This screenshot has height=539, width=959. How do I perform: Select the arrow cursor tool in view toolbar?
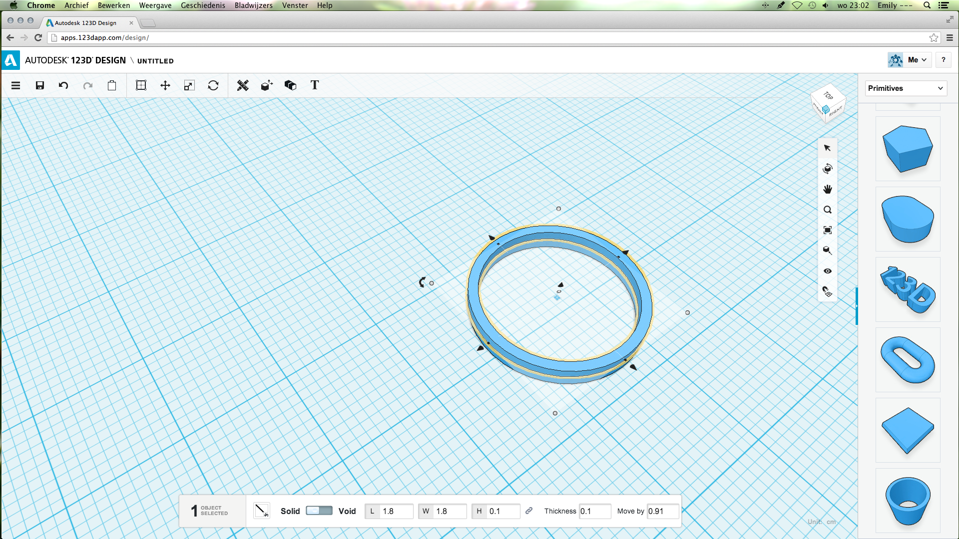pyautogui.click(x=828, y=148)
